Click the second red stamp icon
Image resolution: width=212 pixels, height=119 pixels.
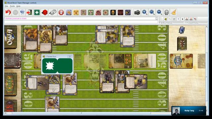(191, 19)
